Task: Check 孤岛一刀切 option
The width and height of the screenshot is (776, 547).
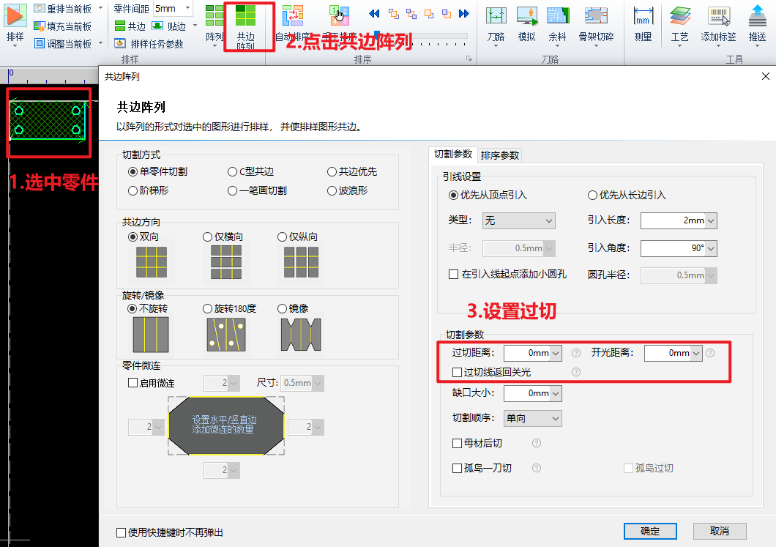Action: (x=458, y=468)
